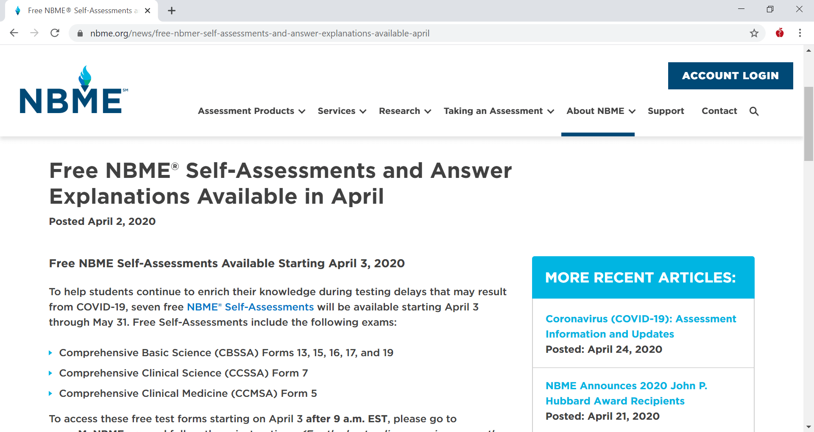Bookmark this page with the star
Viewport: 814px width, 432px height.
pos(754,33)
